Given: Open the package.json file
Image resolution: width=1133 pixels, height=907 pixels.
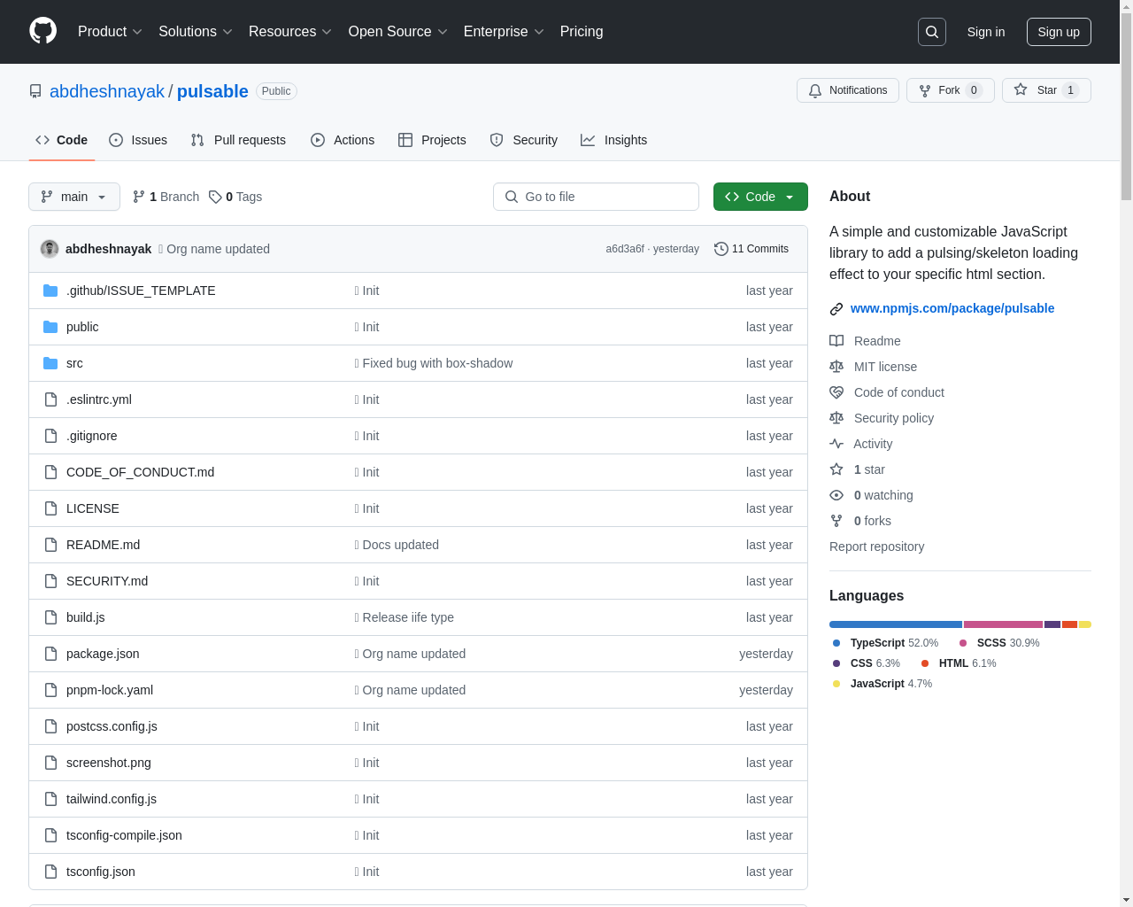Looking at the screenshot, I should [103, 654].
